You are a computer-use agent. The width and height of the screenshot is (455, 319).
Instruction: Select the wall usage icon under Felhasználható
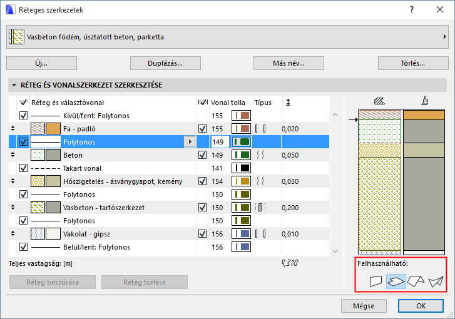point(376,281)
